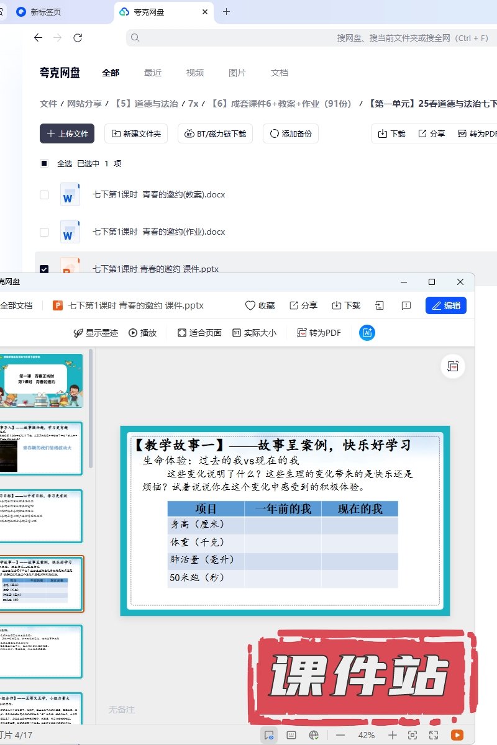
Task: Toggle the notes panel icon
Action: 291,735
